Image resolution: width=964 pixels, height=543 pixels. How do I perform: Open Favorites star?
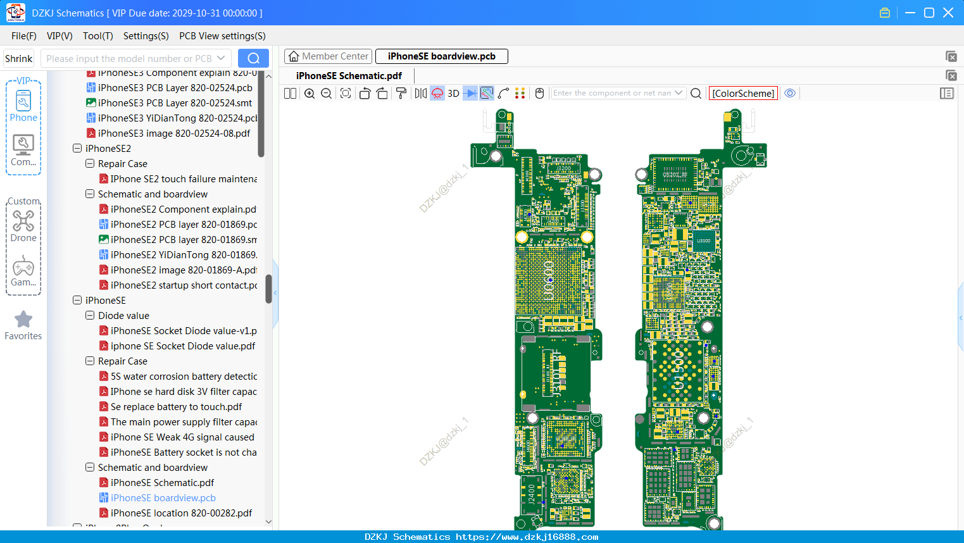pos(23,325)
